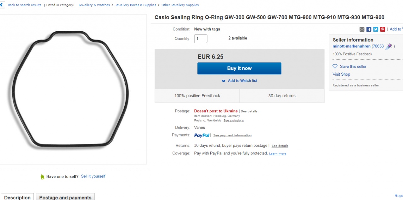Click the sell tag icon

[x=43, y=177]
